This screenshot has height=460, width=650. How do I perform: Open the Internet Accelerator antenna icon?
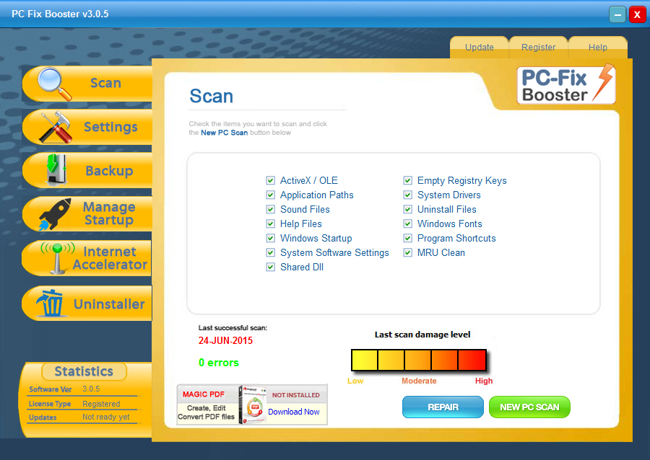tap(56, 258)
